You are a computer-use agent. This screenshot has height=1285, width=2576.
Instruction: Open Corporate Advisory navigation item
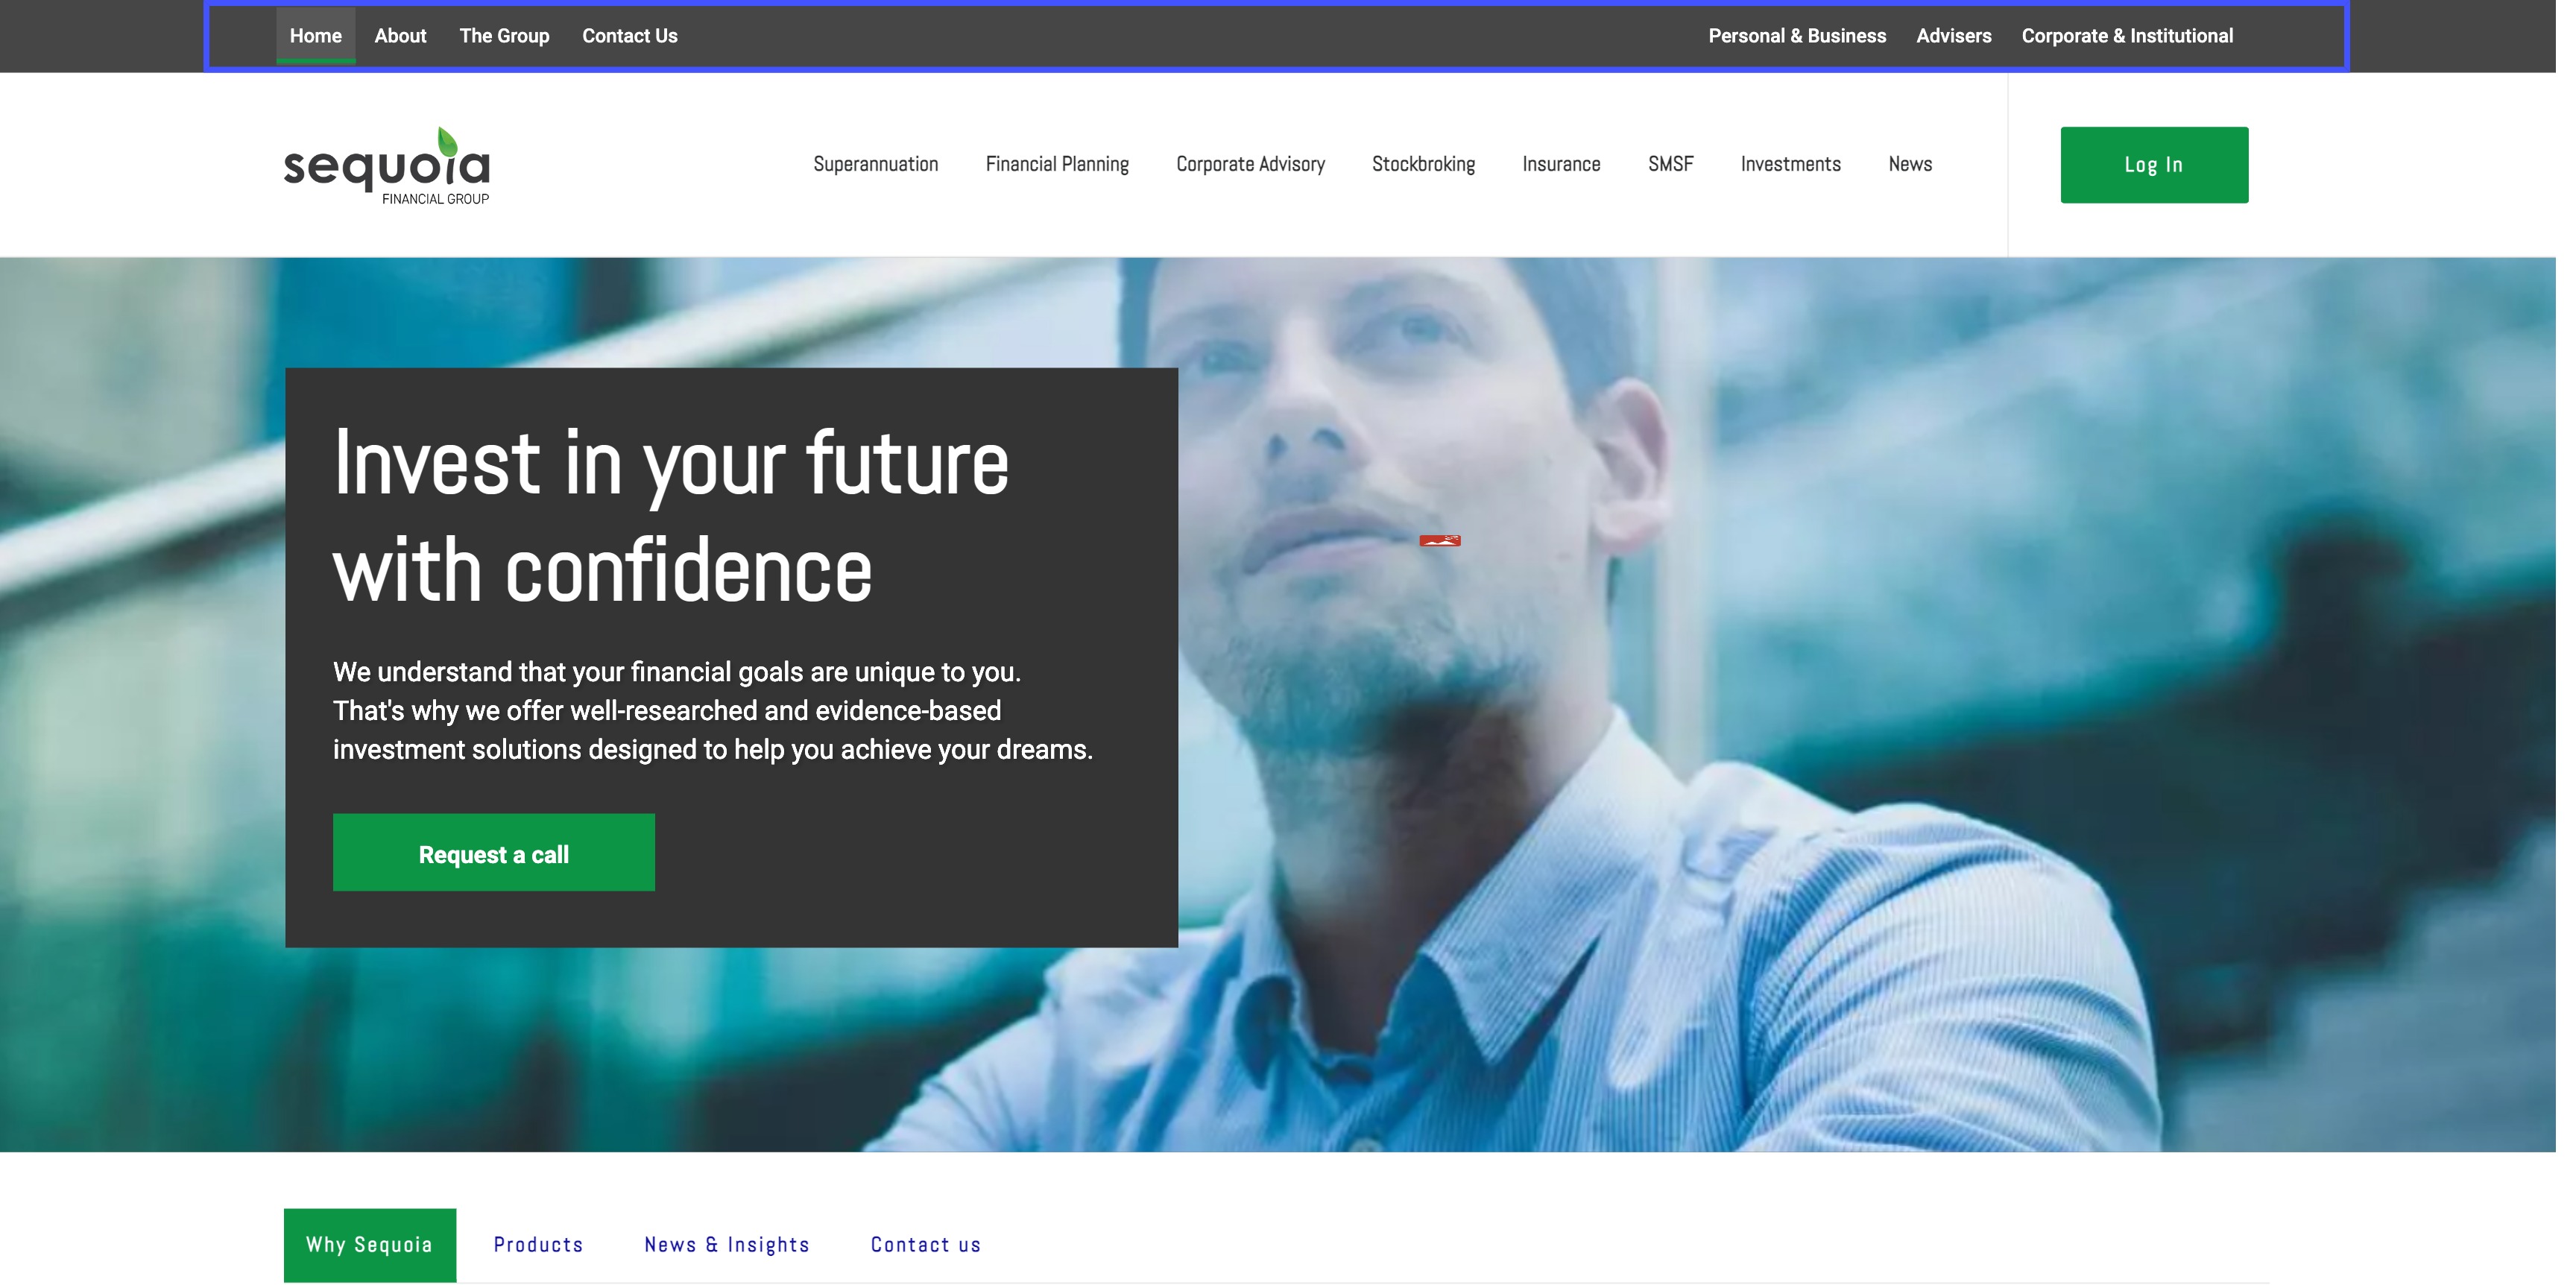pyautogui.click(x=1250, y=164)
